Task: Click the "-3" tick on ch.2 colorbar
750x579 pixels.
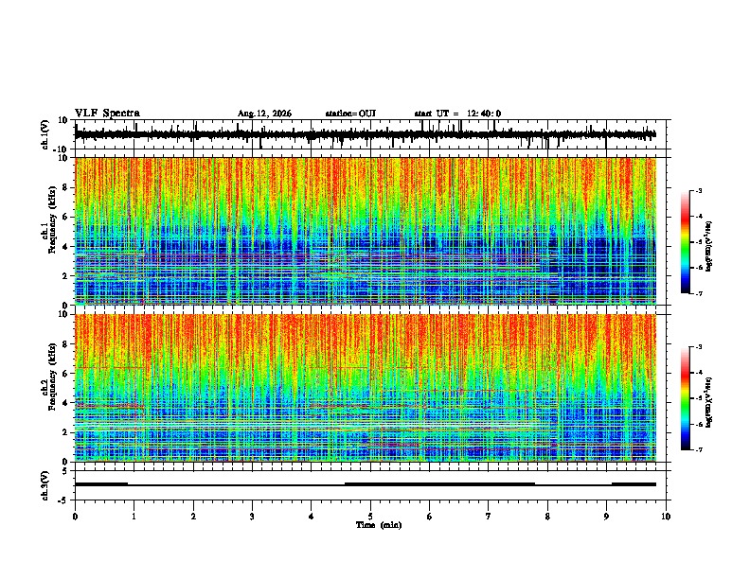Action: click(699, 347)
